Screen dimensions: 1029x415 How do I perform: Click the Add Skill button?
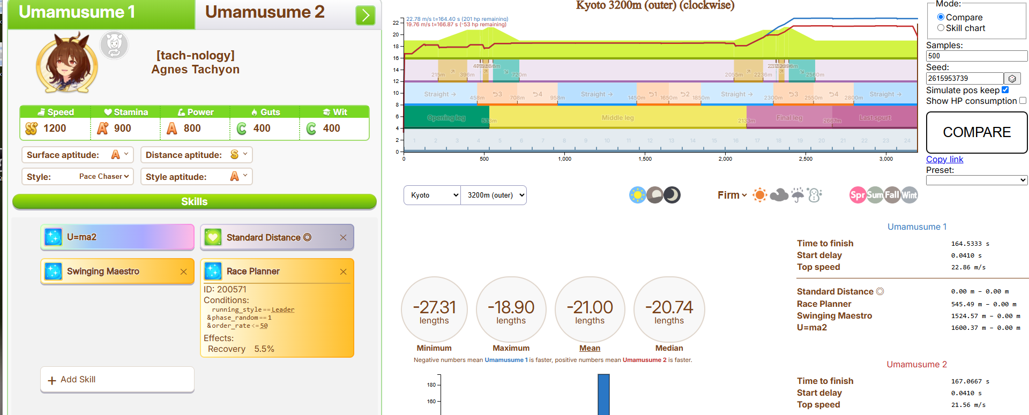click(117, 380)
